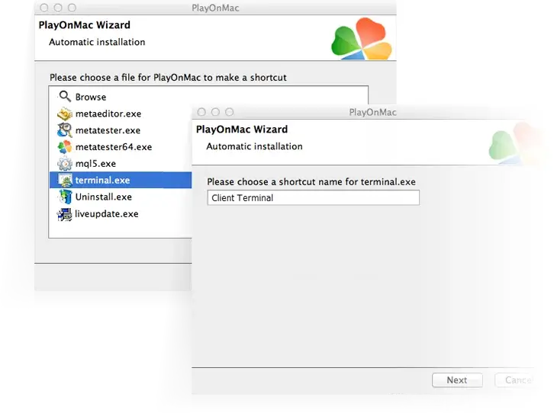Close the back PlayOnMac wizard window
Viewport: 554px width, 413px height.
coord(44,8)
